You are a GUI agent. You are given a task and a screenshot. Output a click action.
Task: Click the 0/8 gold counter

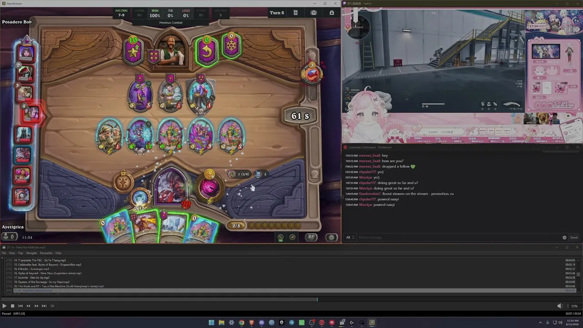(236, 225)
